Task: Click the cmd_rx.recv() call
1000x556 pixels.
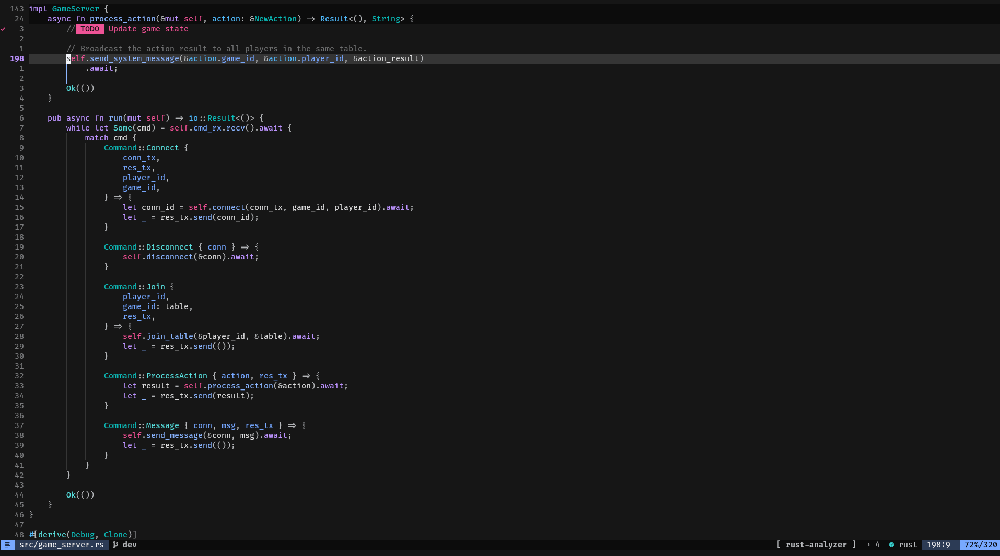Action: pos(224,128)
